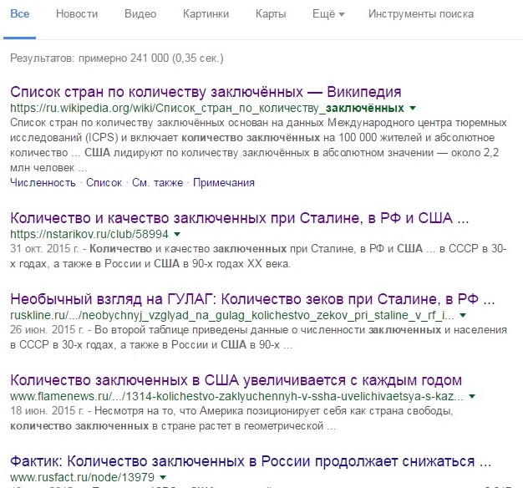Go to the Карты tab
523x488 pixels.
pyautogui.click(x=272, y=14)
